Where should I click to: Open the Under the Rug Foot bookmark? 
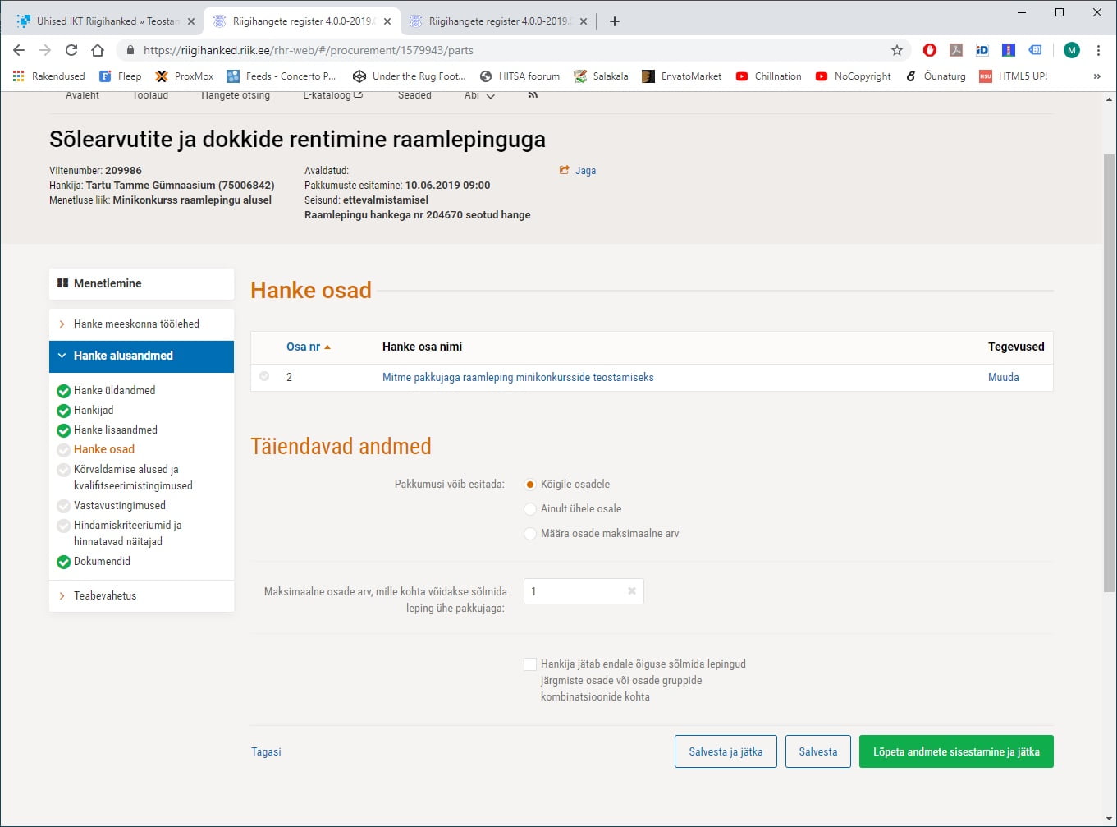(409, 76)
